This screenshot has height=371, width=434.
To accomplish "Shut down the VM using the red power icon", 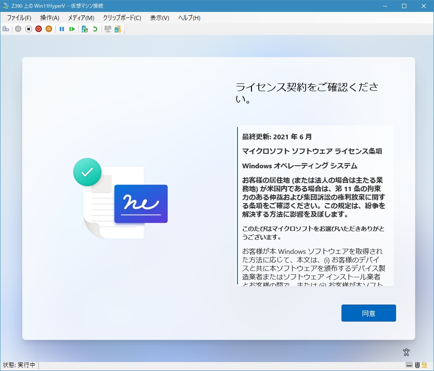I will click(38, 29).
